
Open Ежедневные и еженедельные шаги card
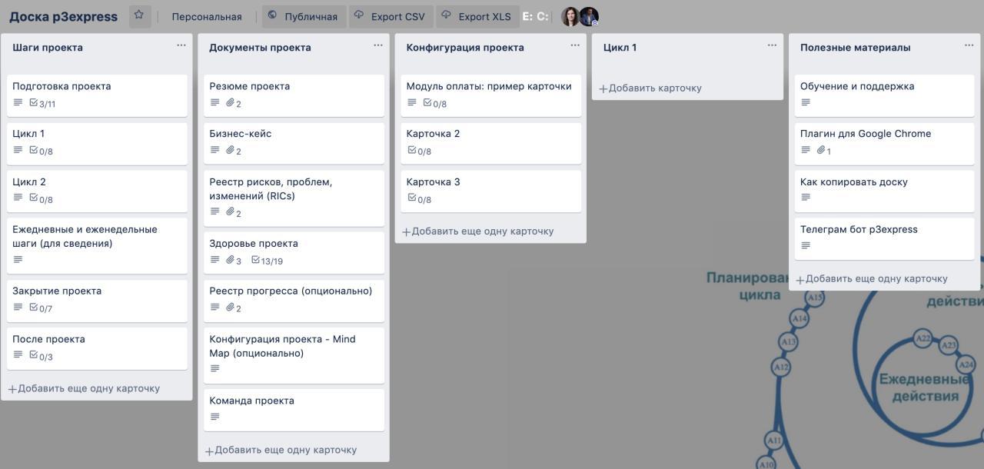pos(97,245)
